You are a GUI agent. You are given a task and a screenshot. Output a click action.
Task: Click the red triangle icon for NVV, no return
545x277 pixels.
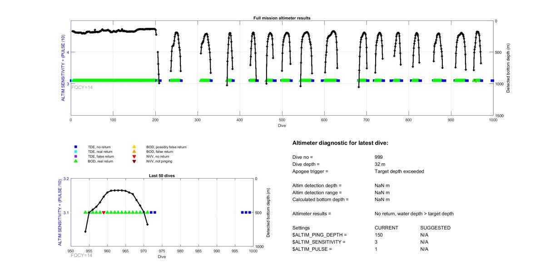134,156
